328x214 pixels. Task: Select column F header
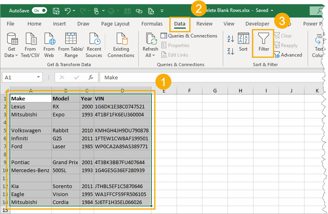pyautogui.click(x=190, y=90)
